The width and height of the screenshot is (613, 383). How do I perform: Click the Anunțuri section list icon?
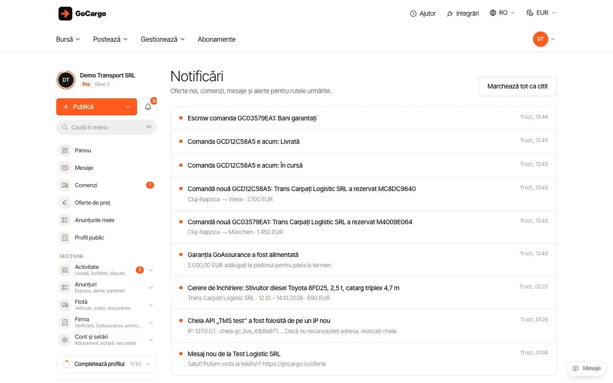point(65,287)
